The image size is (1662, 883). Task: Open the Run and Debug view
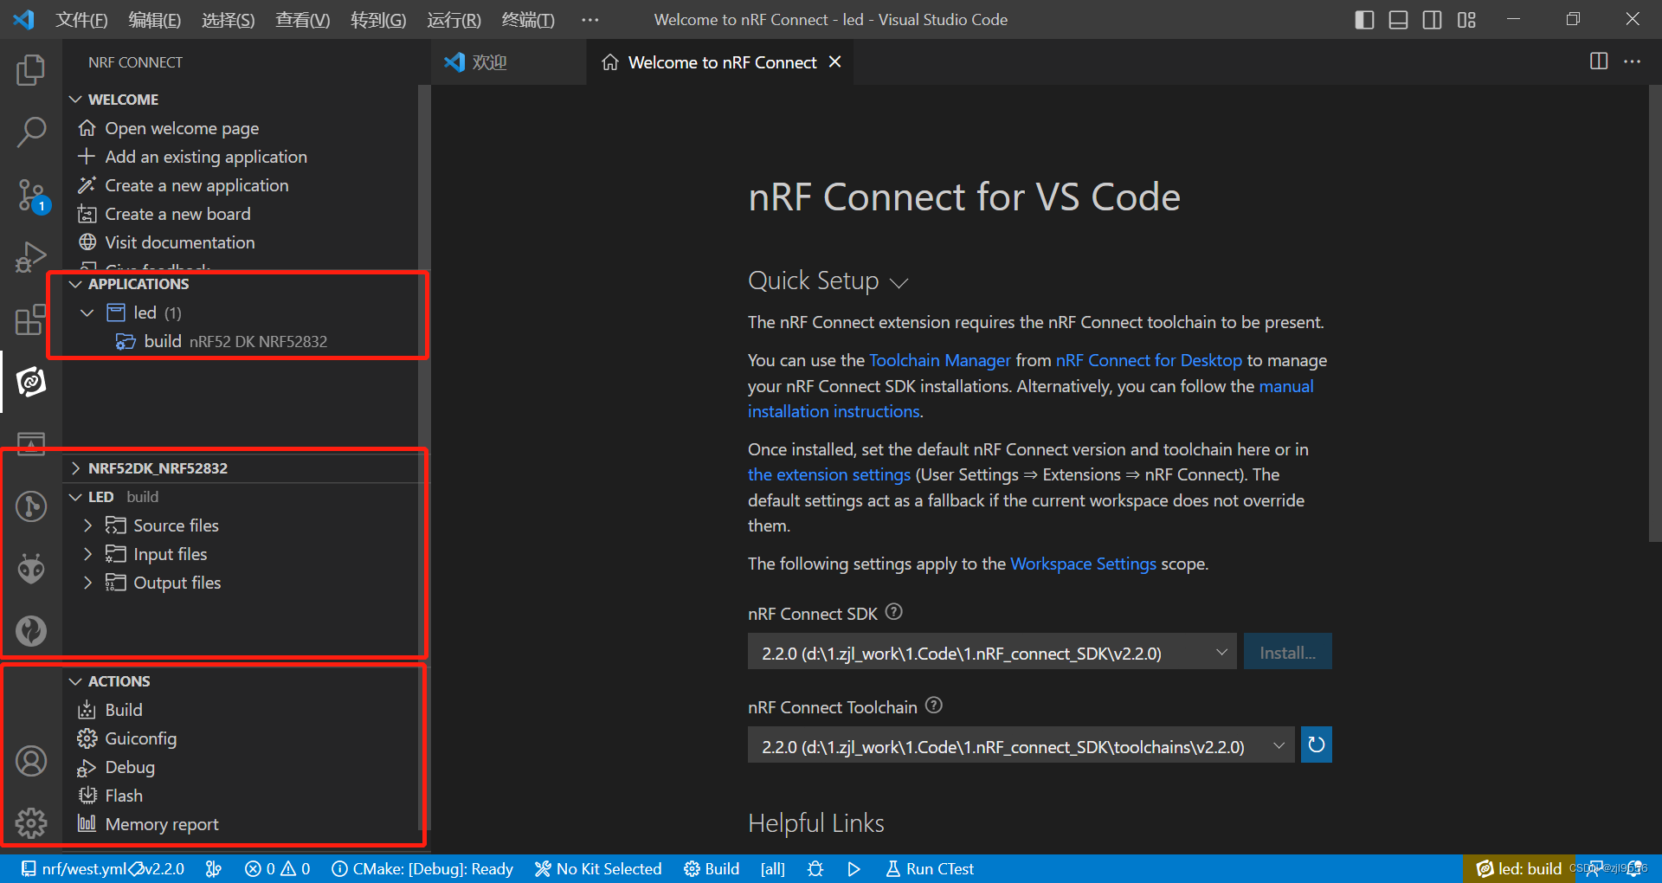[31, 257]
